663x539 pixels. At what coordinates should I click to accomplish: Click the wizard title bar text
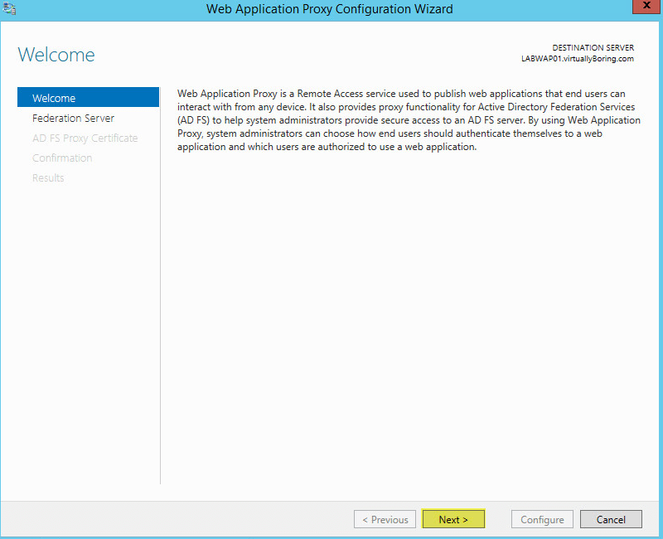point(329,9)
